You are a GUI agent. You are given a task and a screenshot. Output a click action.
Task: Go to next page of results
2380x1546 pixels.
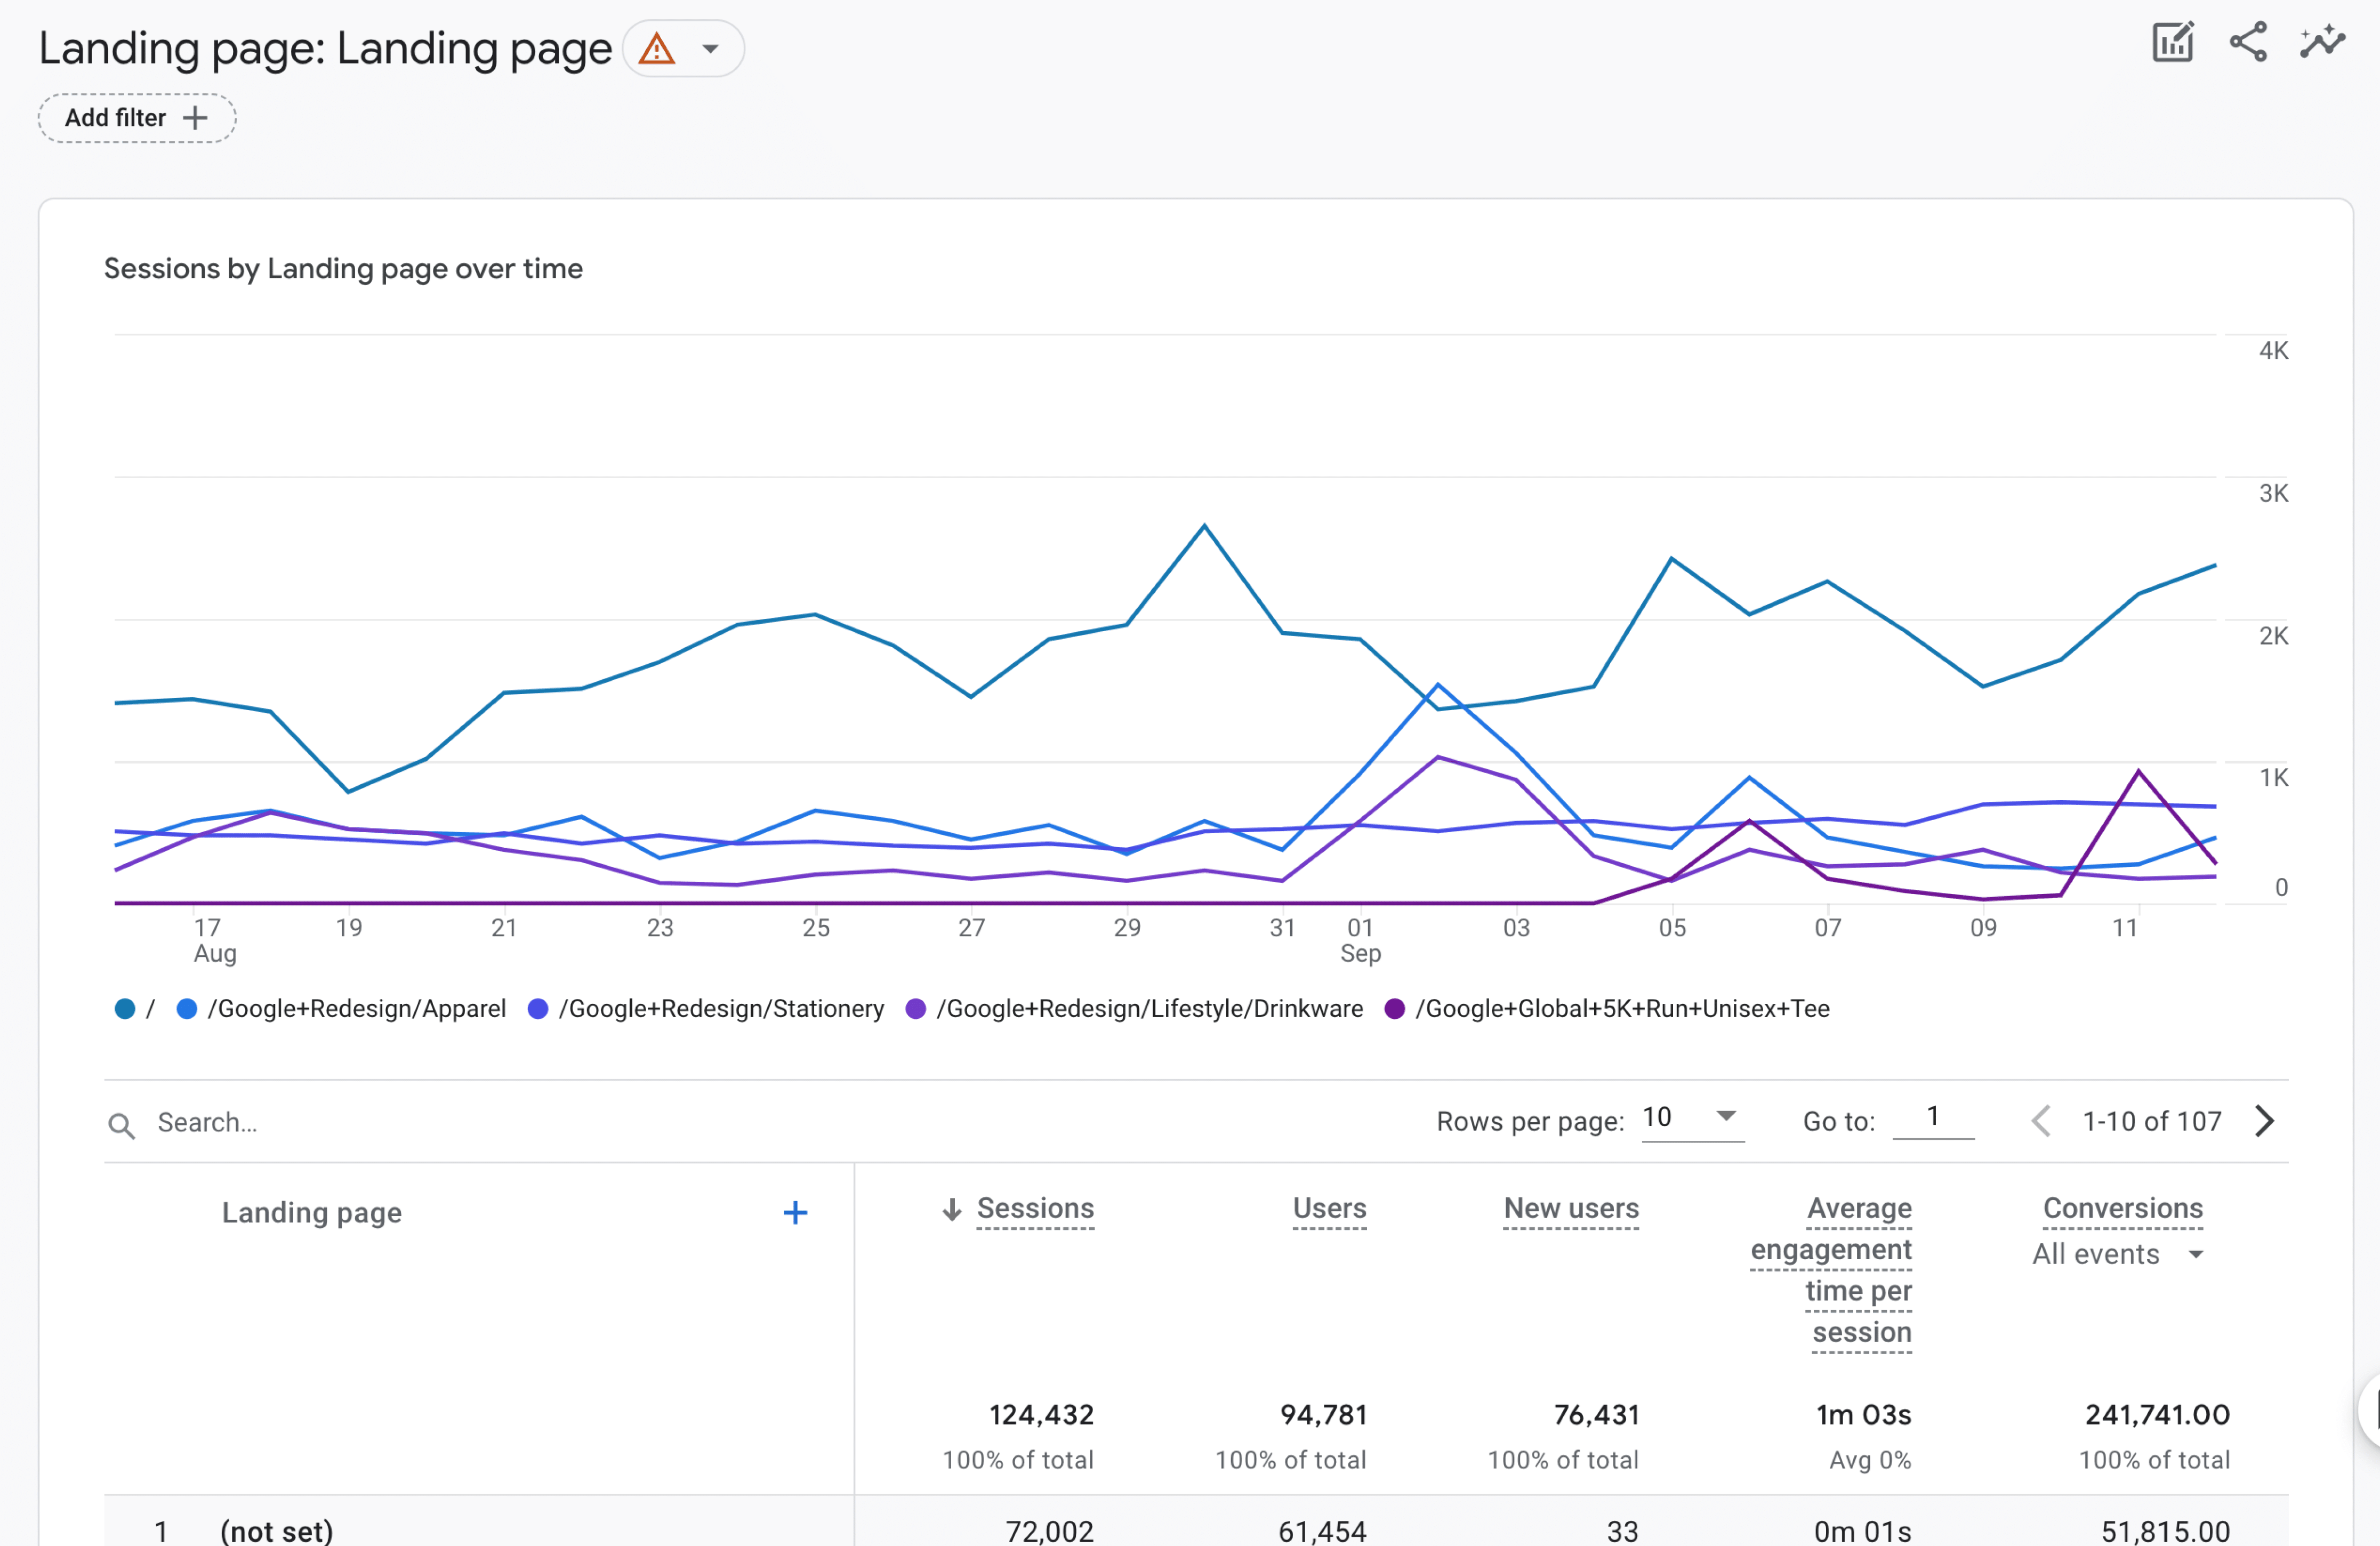click(x=2266, y=1121)
